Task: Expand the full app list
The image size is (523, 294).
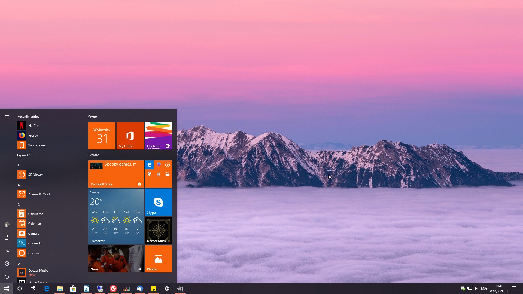Action: click(24, 155)
